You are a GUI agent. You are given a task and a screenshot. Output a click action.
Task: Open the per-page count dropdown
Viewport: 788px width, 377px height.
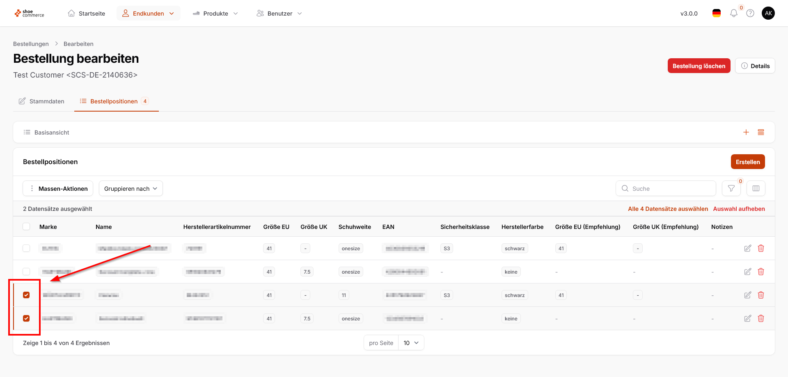point(411,343)
